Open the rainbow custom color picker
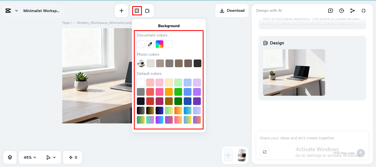 click(x=159, y=44)
